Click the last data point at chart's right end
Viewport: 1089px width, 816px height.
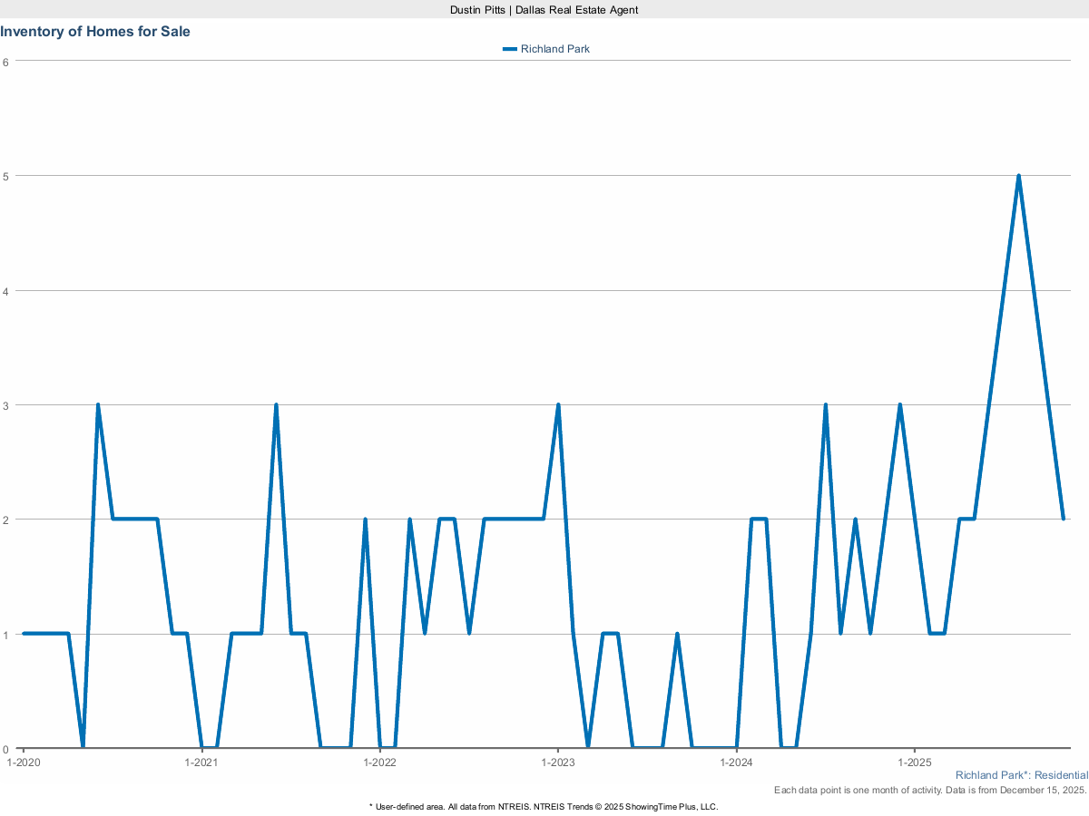coord(1063,519)
